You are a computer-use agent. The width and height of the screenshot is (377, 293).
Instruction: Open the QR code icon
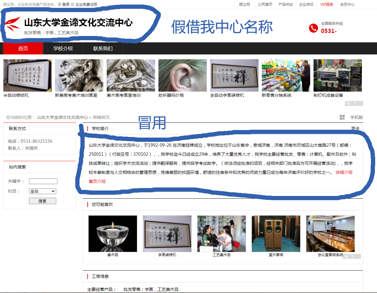pyautogui.click(x=342, y=117)
